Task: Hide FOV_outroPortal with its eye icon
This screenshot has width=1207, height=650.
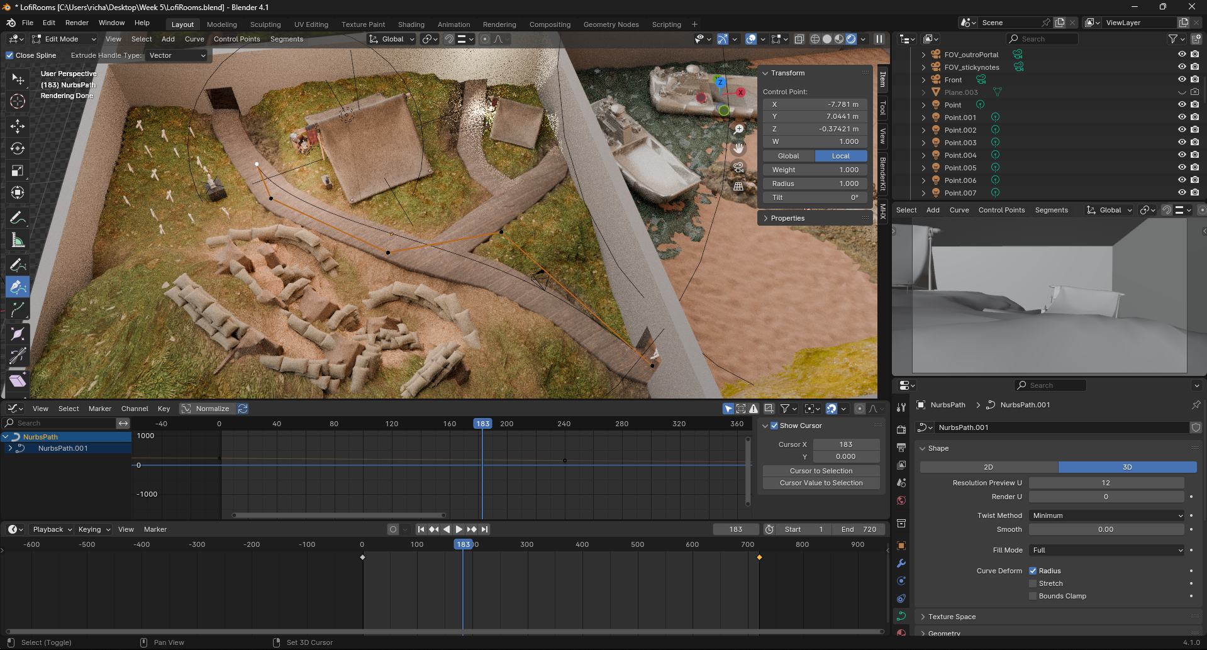Action: tap(1182, 55)
